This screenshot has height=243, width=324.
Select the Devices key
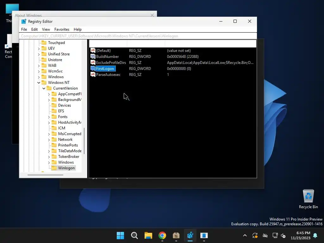[x=65, y=105]
